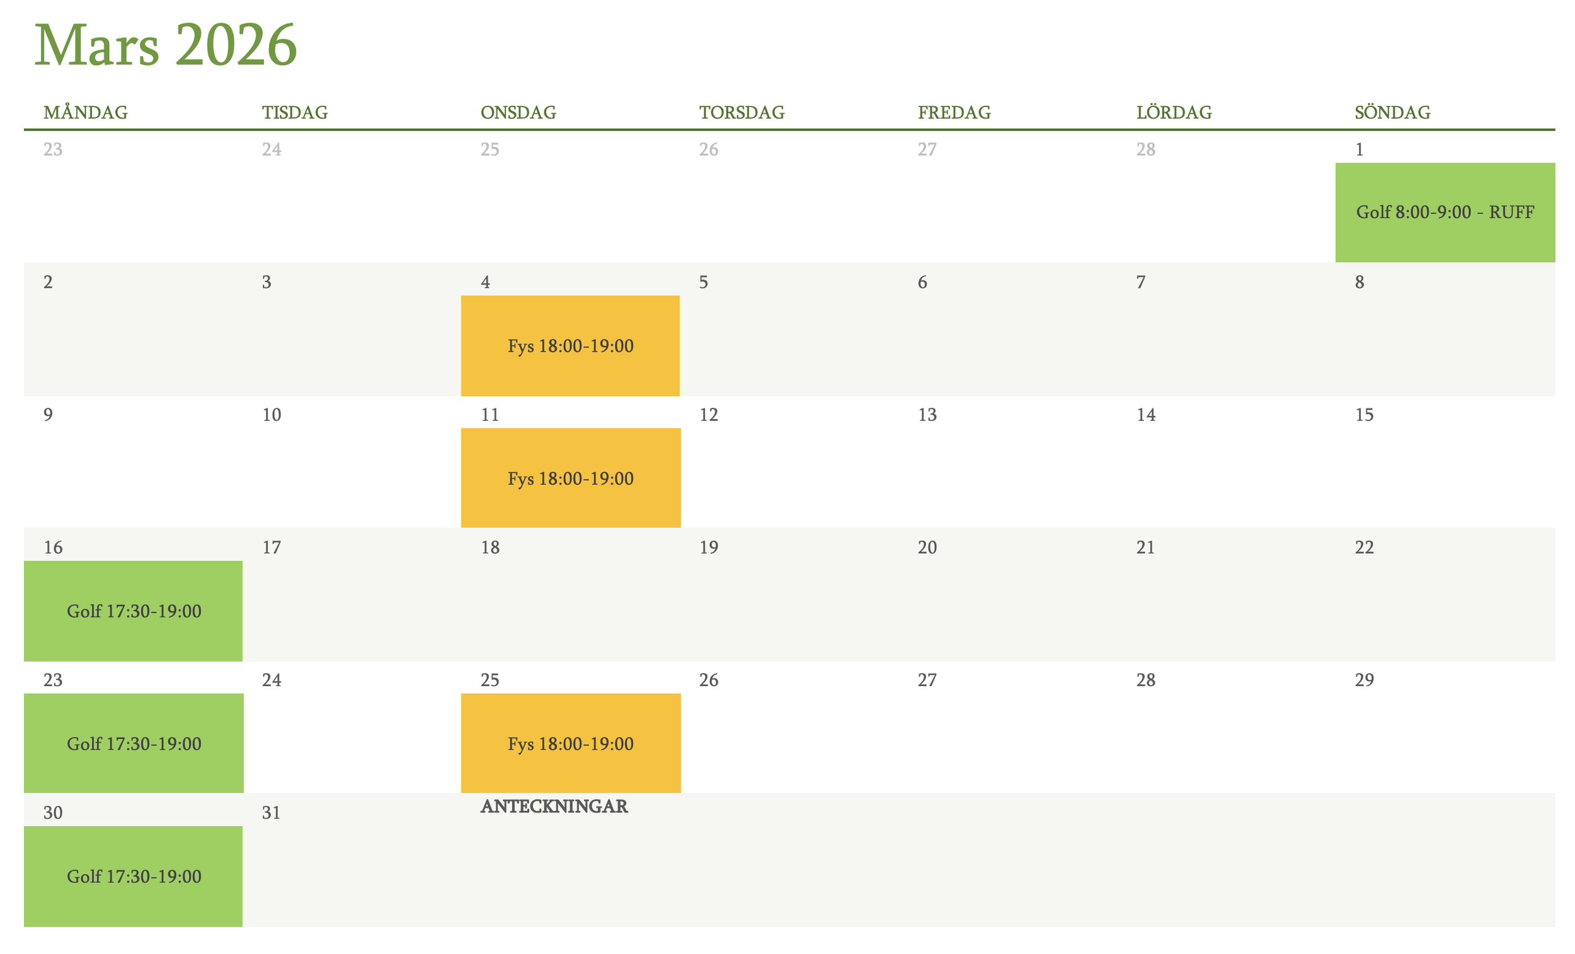1575x954 pixels.
Task: Click the TISDAG column header
Action: pos(295,113)
